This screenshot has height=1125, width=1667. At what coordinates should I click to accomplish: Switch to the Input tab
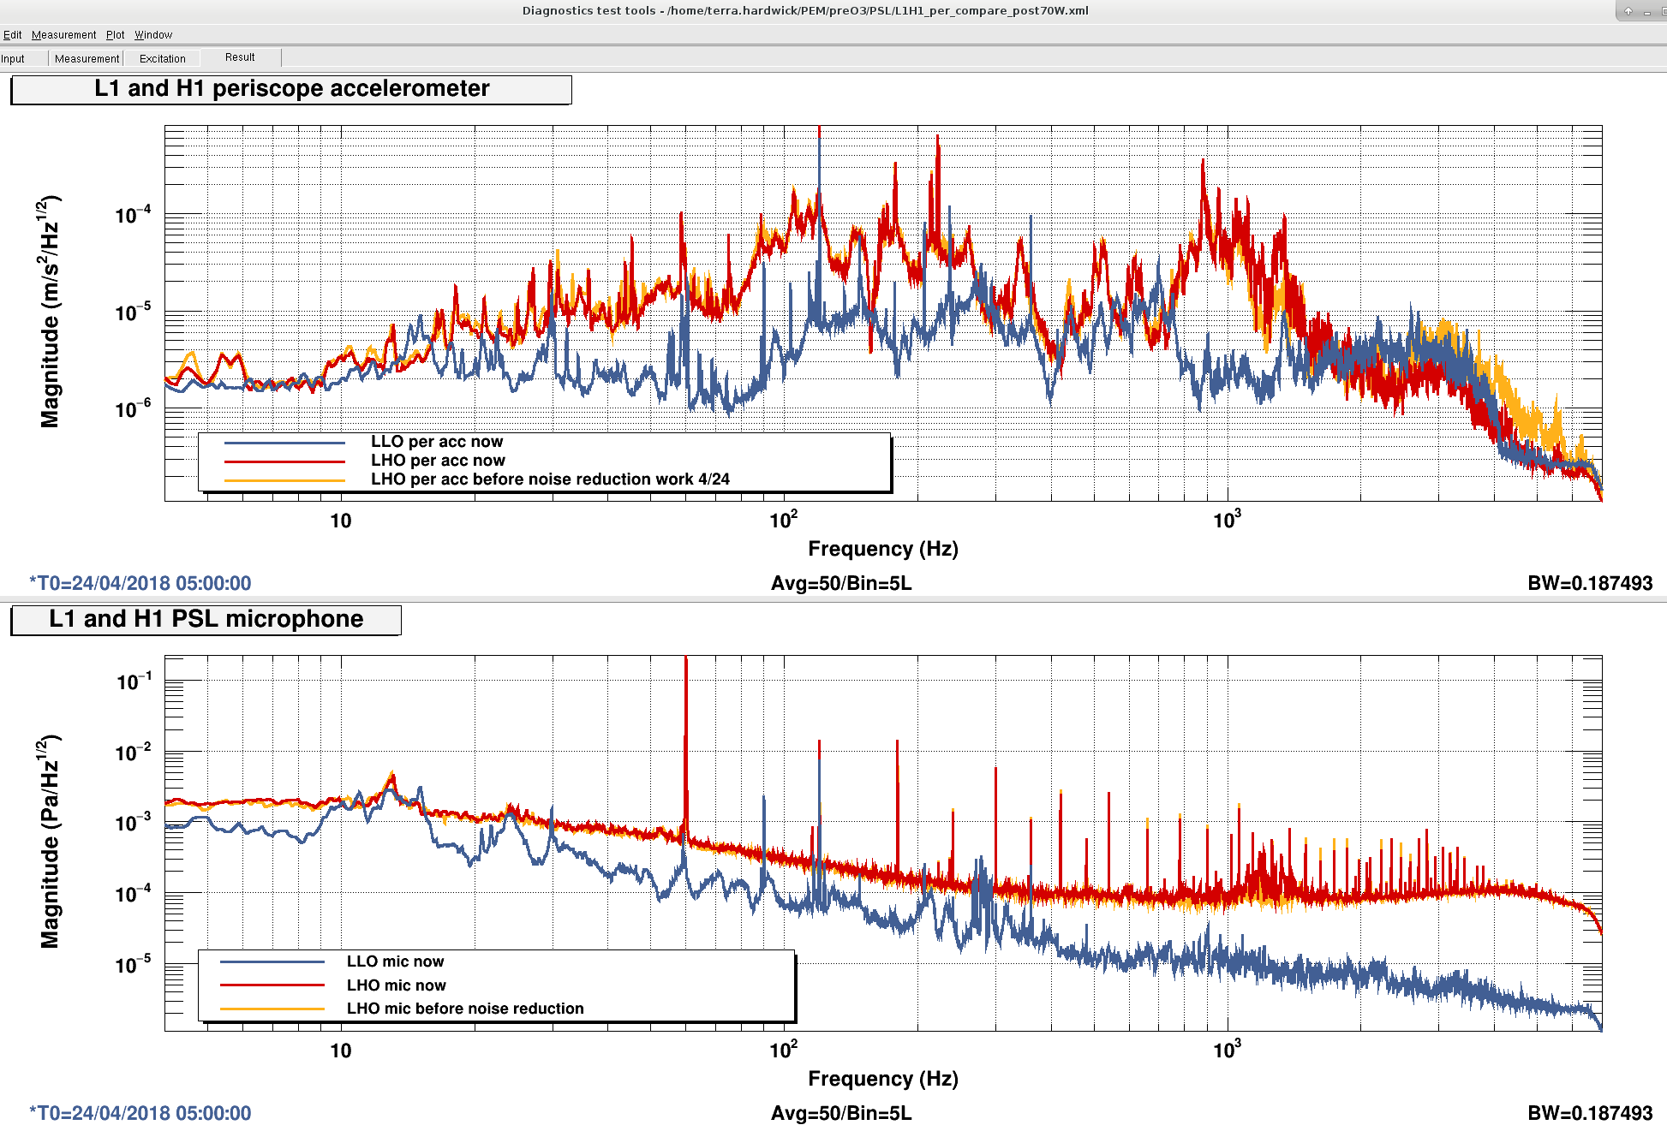coord(13,59)
